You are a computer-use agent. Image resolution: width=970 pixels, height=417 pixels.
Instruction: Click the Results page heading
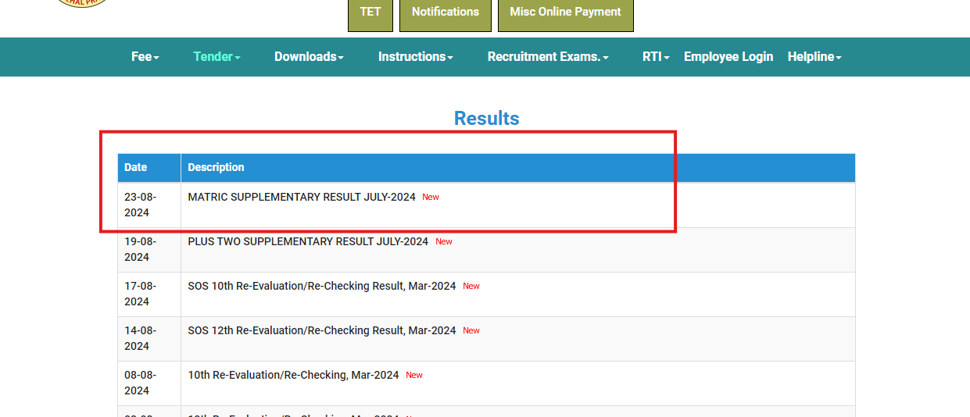[486, 119]
